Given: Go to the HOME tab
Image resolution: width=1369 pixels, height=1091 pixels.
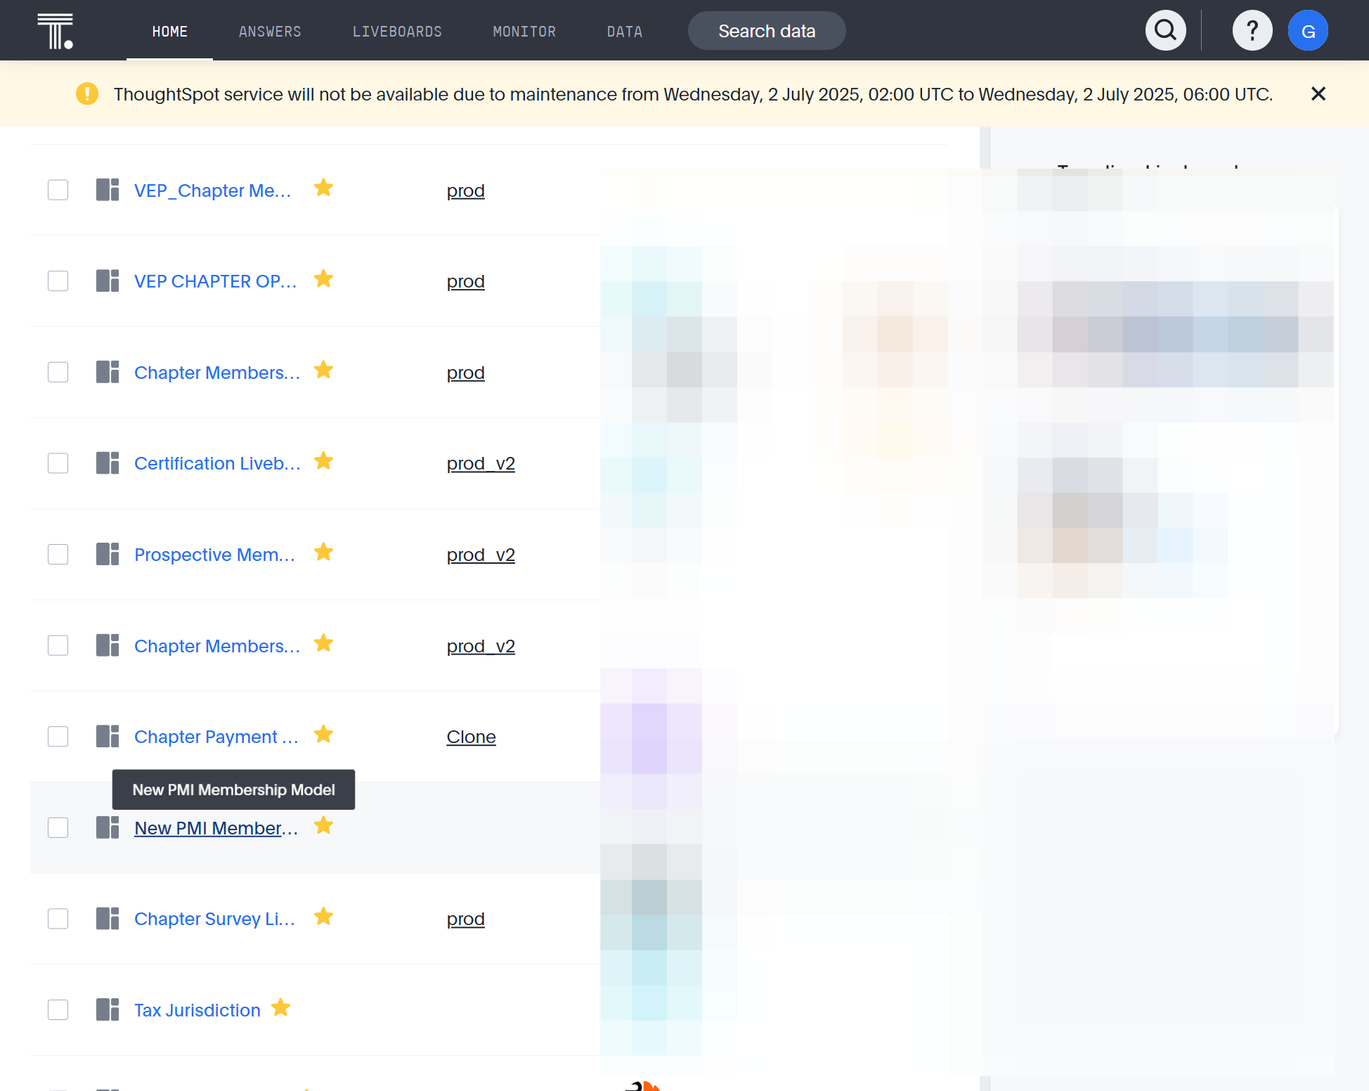Looking at the screenshot, I should click(x=169, y=32).
